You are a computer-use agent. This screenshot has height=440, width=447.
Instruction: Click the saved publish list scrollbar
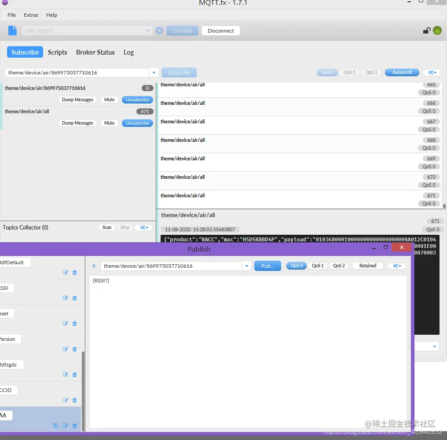click(83, 391)
